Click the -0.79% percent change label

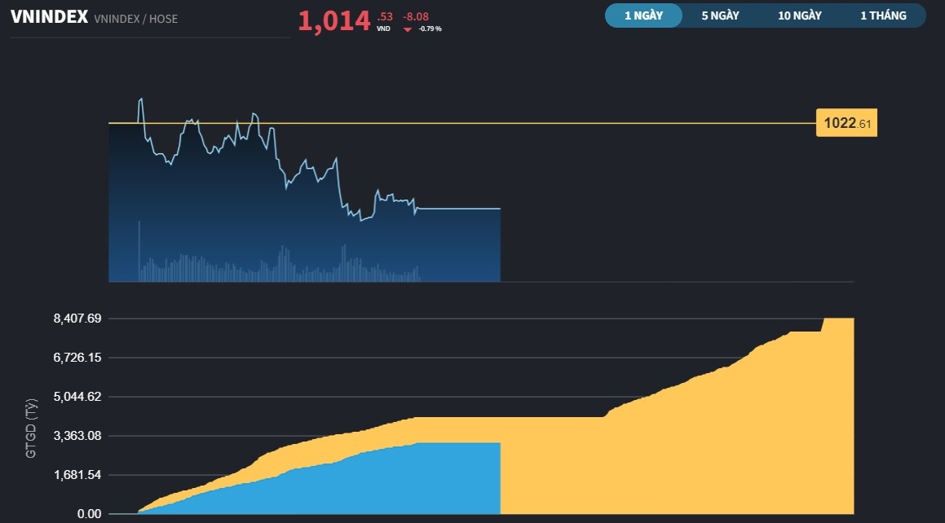tap(431, 29)
